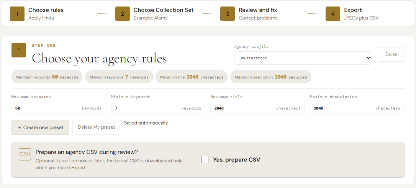Open the Agency profile dropdown showing Shutterstock
This screenshot has height=188, width=416.
pos(303,58)
